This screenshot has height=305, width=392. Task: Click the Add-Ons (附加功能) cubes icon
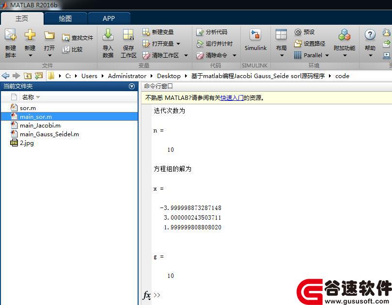point(344,34)
